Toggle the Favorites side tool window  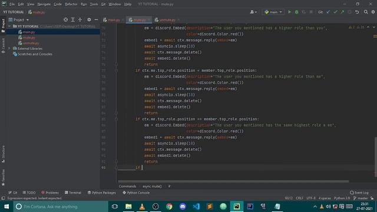(3, 177)
